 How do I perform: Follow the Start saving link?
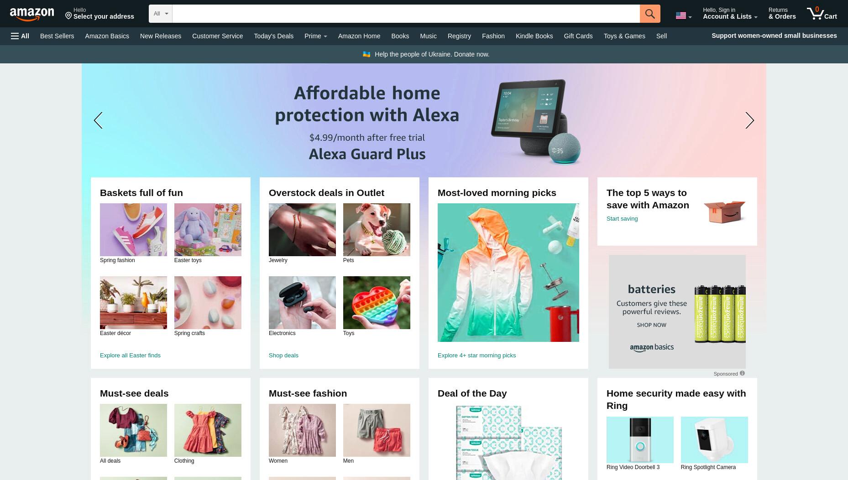(x=622, y=219)
